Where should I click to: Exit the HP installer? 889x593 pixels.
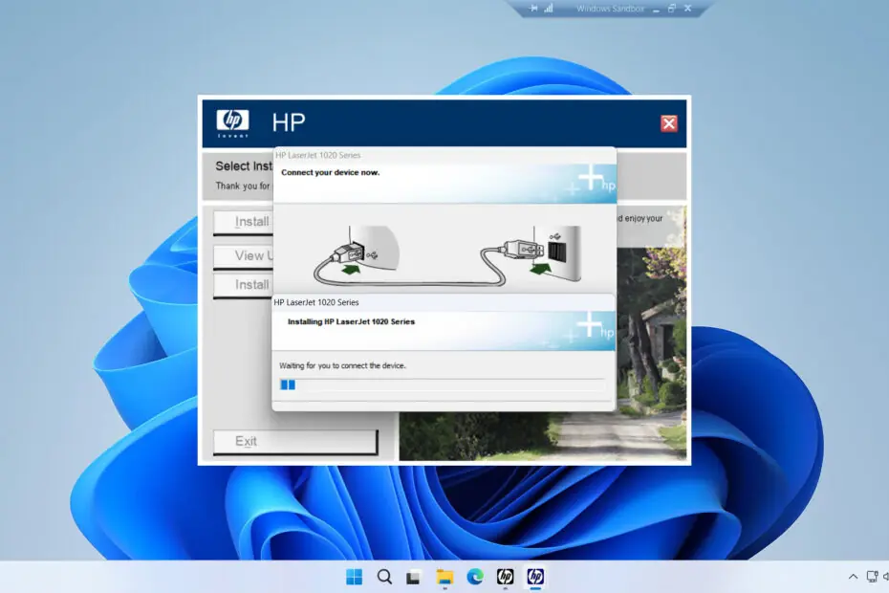click(x=295, y=442)
